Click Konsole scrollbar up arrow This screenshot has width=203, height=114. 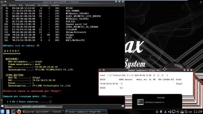(1, 8)
